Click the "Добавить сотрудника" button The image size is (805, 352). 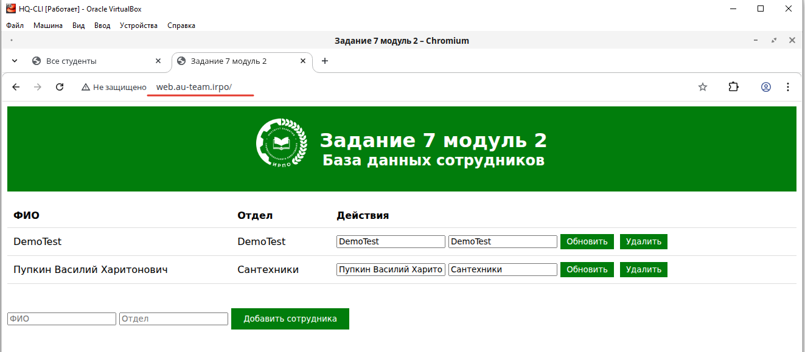pyautogui.click(x=290, y=319)
